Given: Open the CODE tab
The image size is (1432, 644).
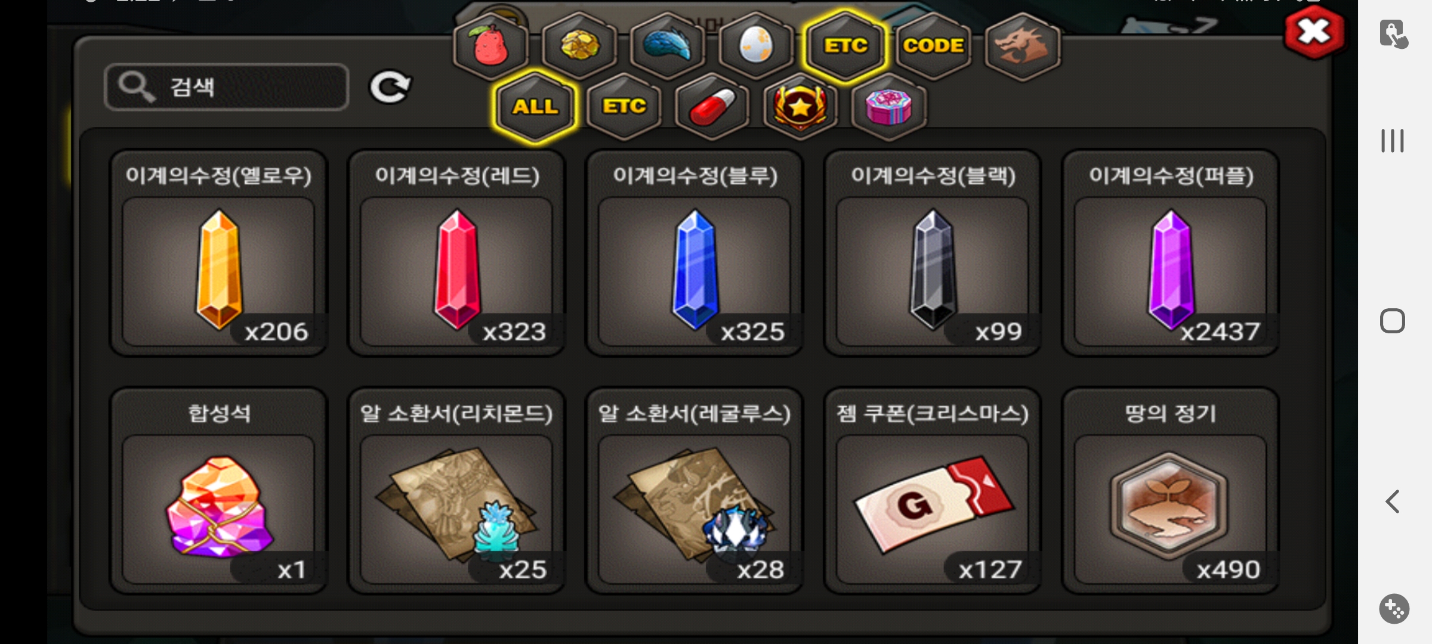Looking at the screenshot, I should 934,45.
